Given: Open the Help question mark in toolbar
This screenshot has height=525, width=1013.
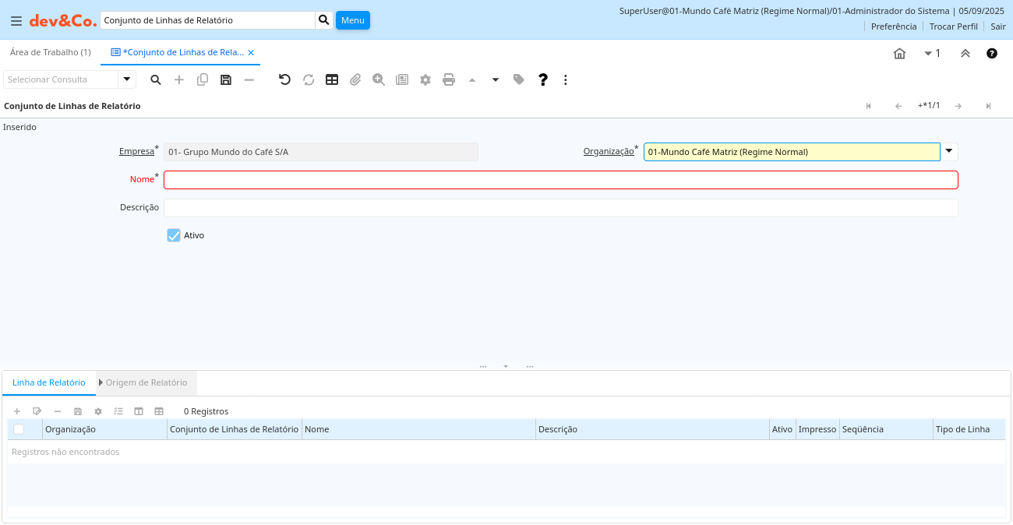Looking at the screenshot, I should coord(543,79).
